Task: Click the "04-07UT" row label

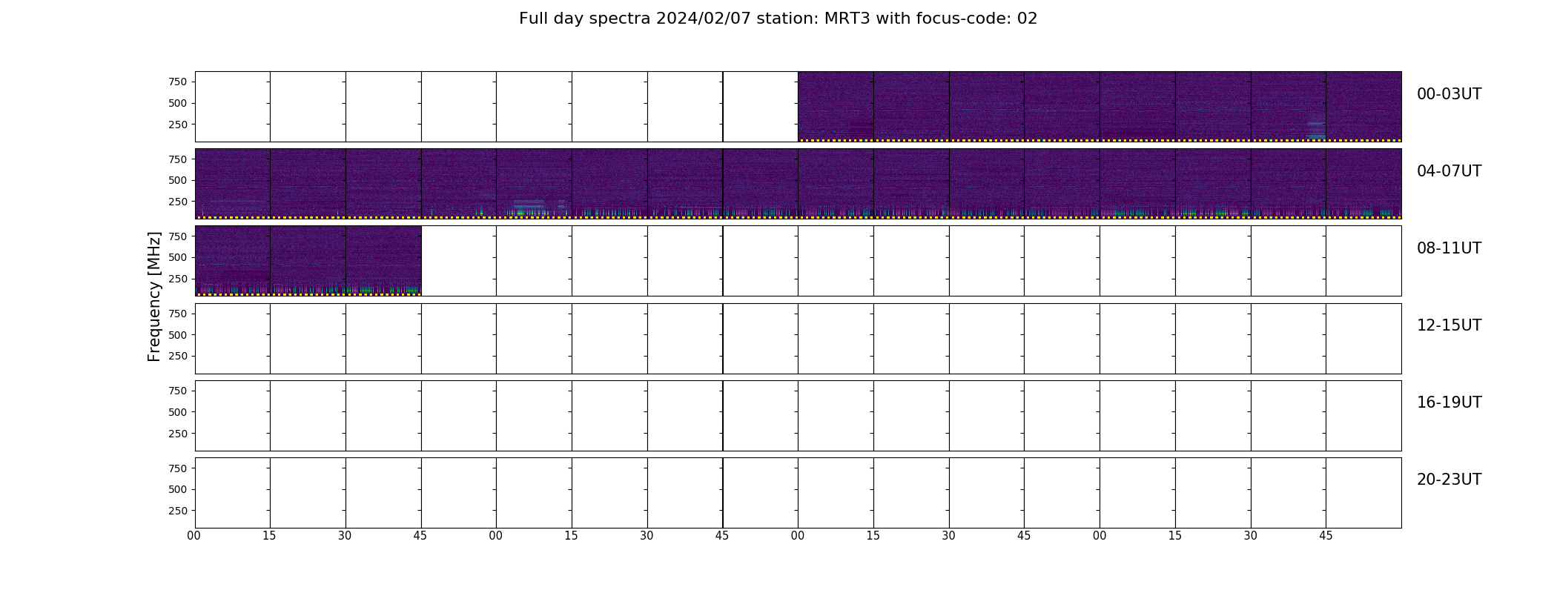Action: pos(1449,171)
